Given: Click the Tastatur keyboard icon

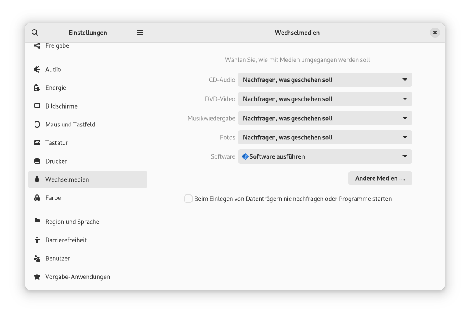Looking at the screenshot, I should click(37, 143).
